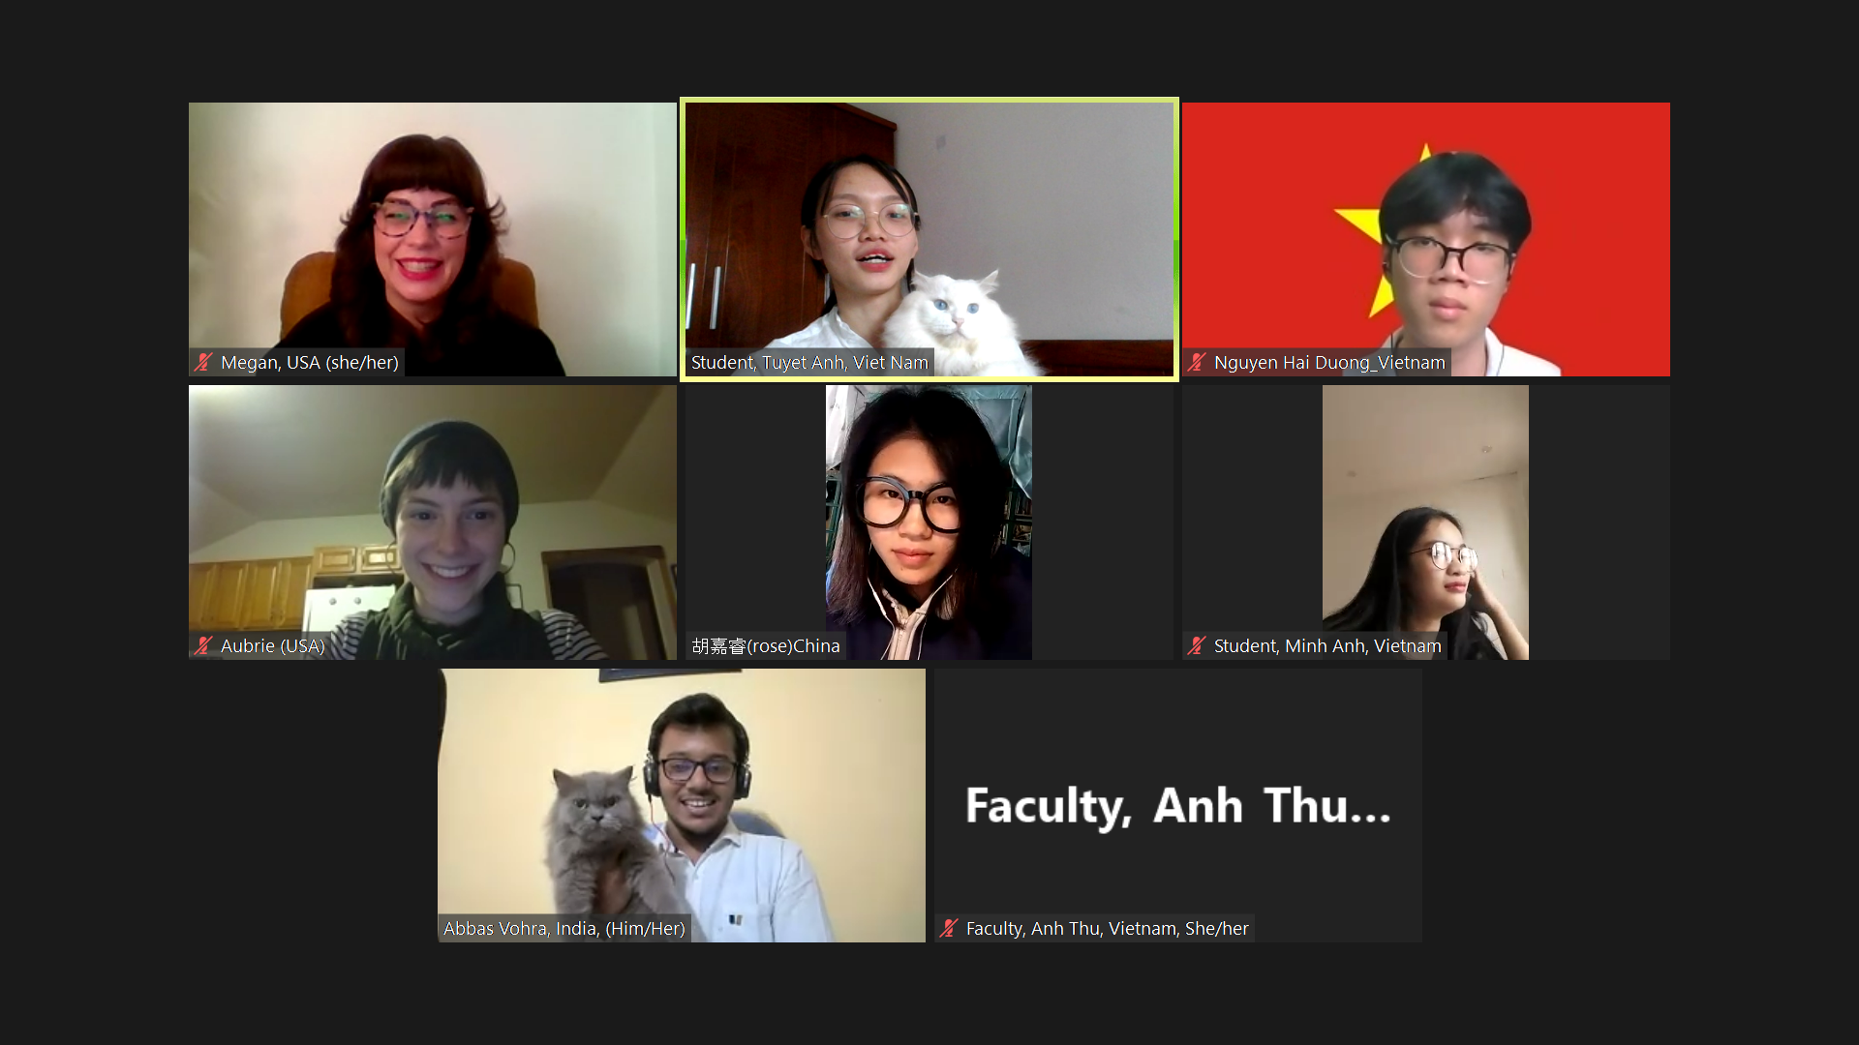The image size is (1859, 1045).
Task: Click Nguyen Hai Duong's muted mic icon
Action: point(1197,363)
